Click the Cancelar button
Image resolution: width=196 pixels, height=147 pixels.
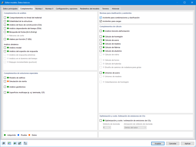click(x=173, y=143)
